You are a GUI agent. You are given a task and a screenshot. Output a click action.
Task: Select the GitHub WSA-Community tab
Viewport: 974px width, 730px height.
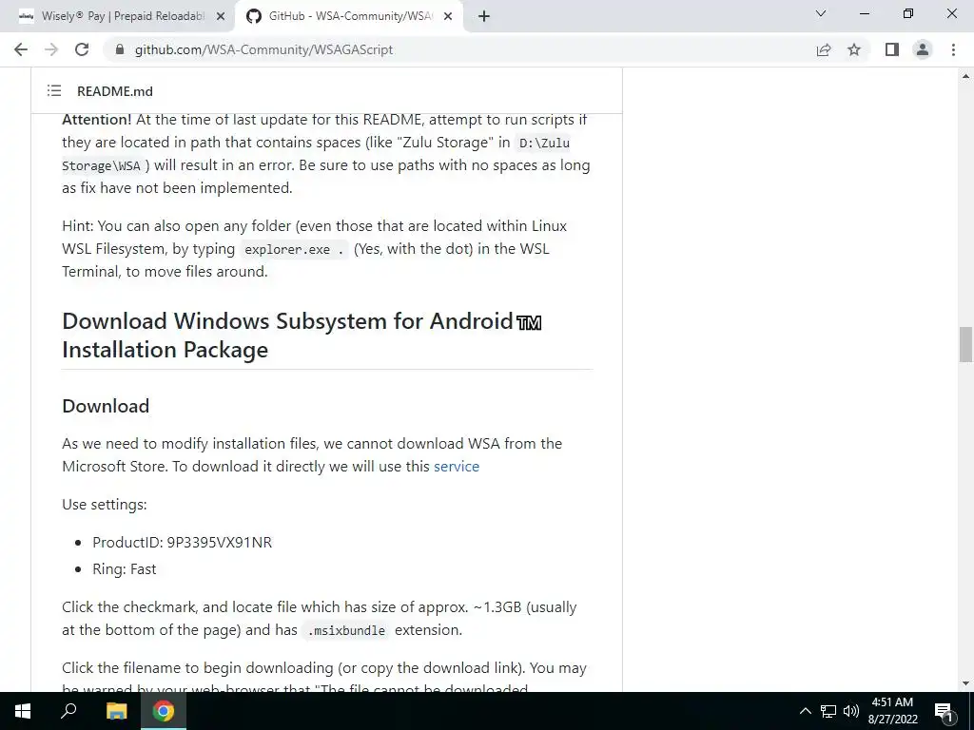tap(348, 17)
